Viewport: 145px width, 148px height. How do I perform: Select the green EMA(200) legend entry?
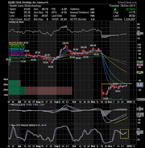[17, 47]
